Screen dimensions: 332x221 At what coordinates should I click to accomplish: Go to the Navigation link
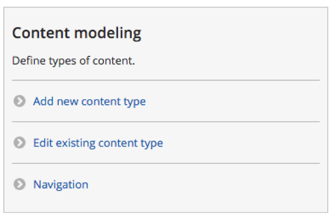pos(61,185)
